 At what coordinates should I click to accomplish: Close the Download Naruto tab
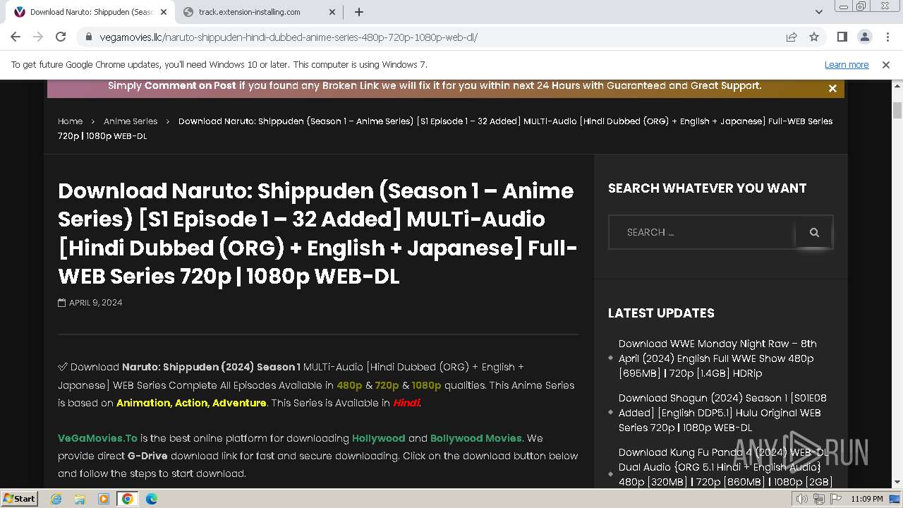click(163, 12)
